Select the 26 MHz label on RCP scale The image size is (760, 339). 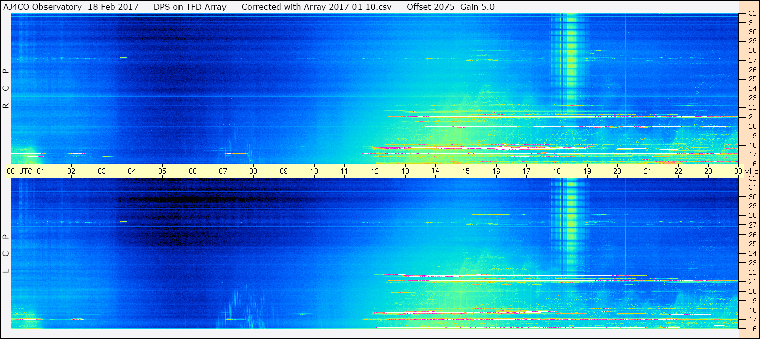click(752, 70)
